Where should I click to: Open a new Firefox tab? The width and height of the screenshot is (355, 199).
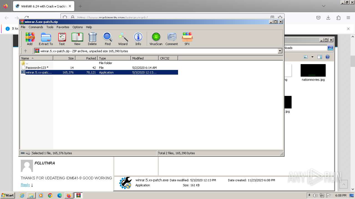pos(80,6)
